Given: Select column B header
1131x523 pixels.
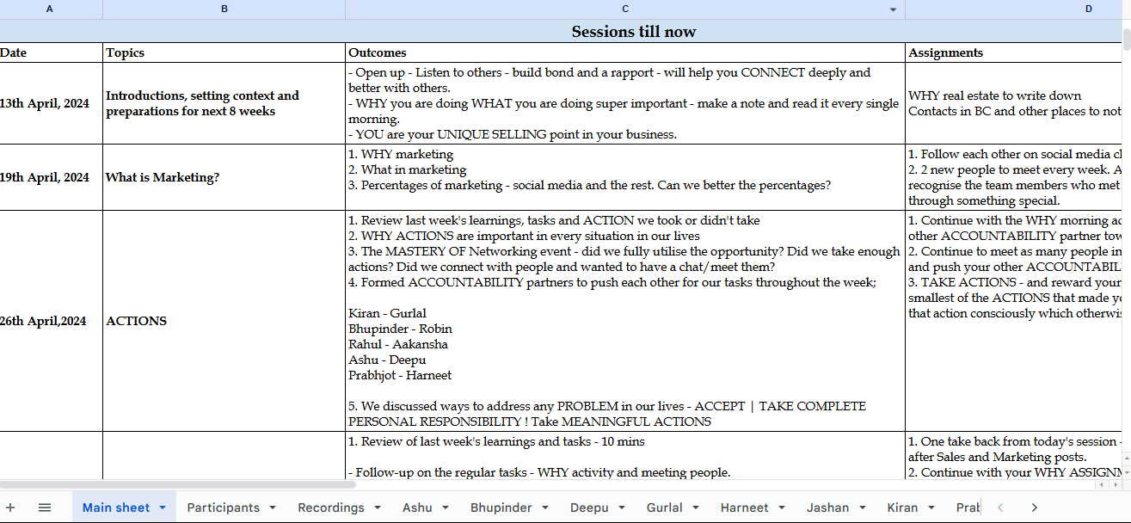Looking at the screenshot, I should click(x=224, y=9).
